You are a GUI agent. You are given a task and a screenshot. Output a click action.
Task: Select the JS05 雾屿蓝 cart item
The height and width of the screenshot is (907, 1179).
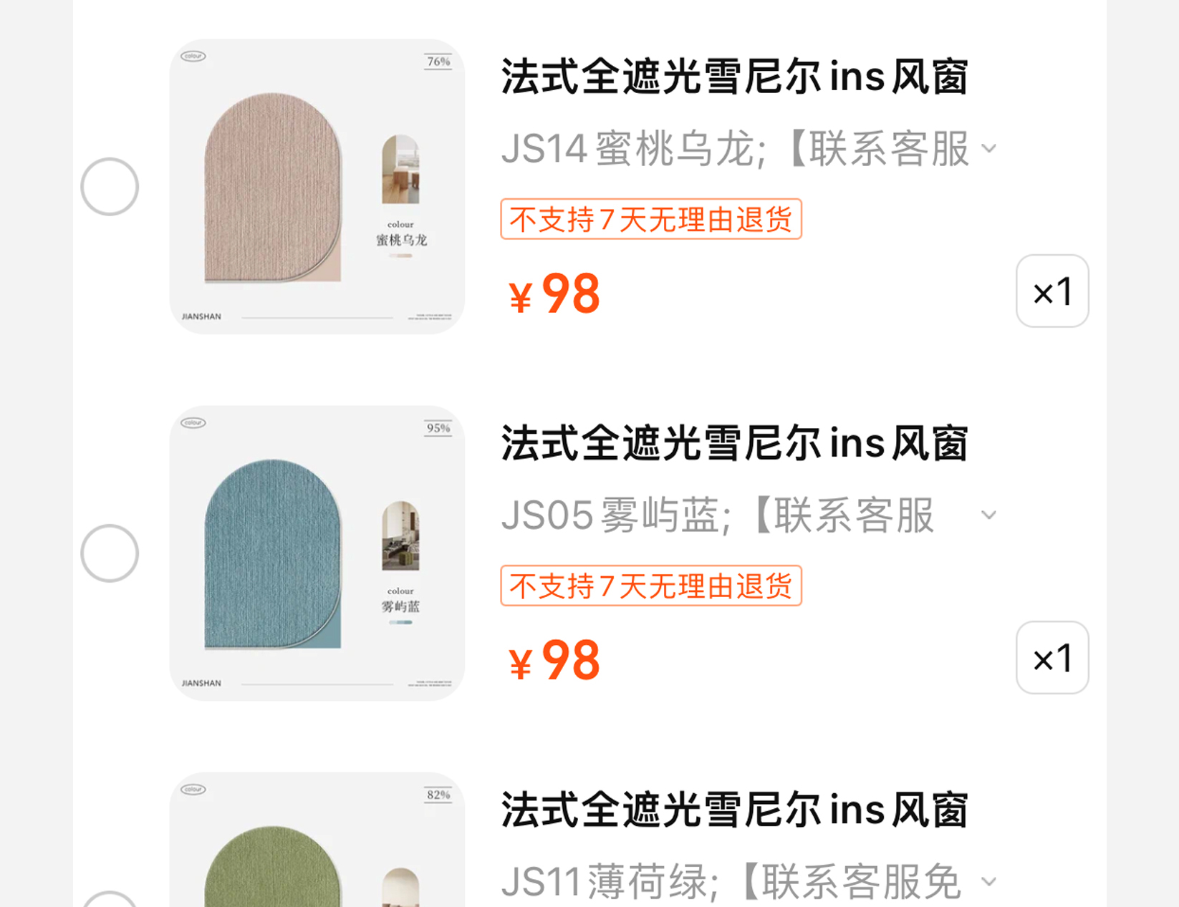[x=110, y=553]
